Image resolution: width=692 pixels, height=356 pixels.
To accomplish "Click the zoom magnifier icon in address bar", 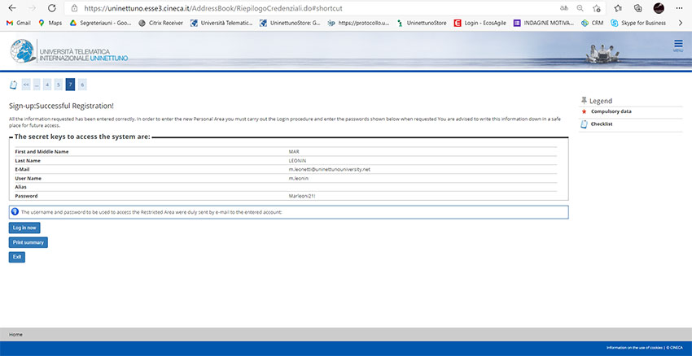I will 579,8.
